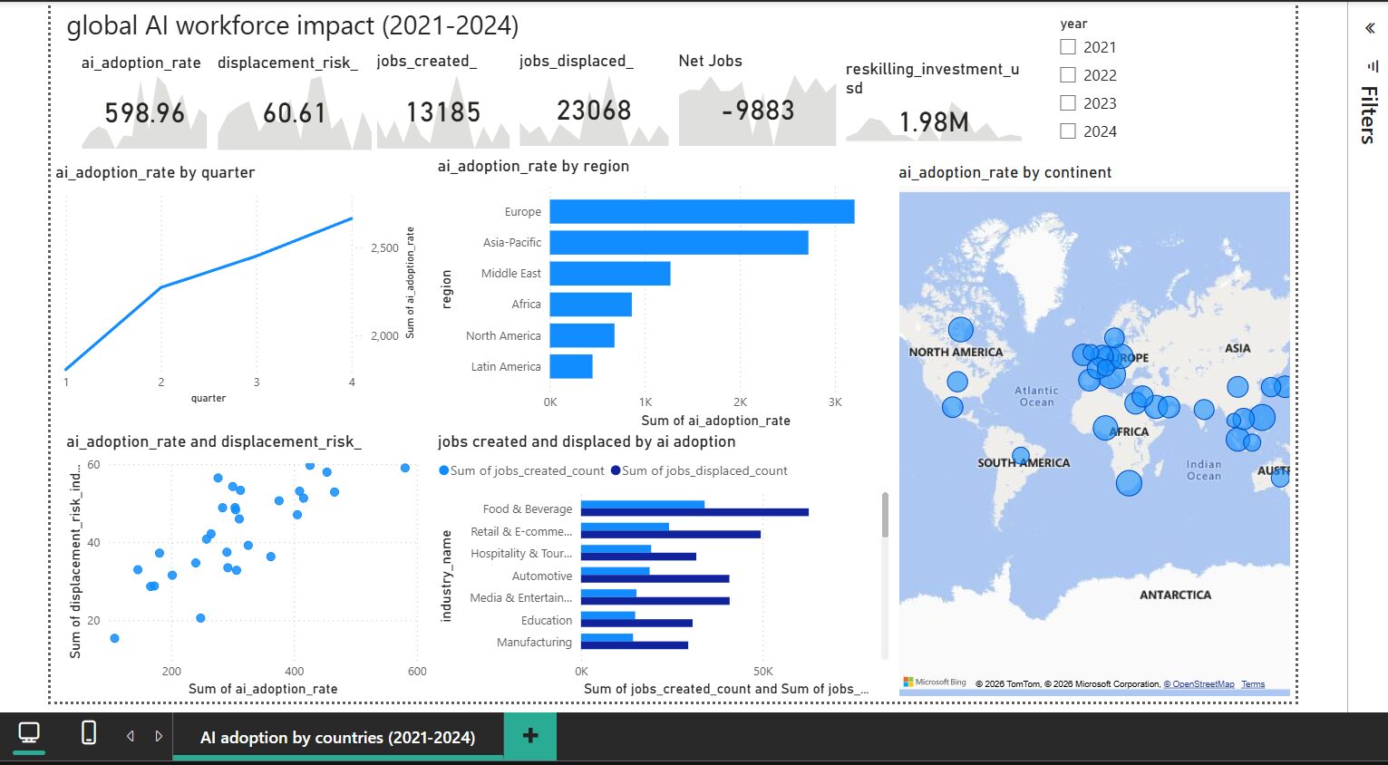Switch to desktop layout view icon

click(29, 732)
